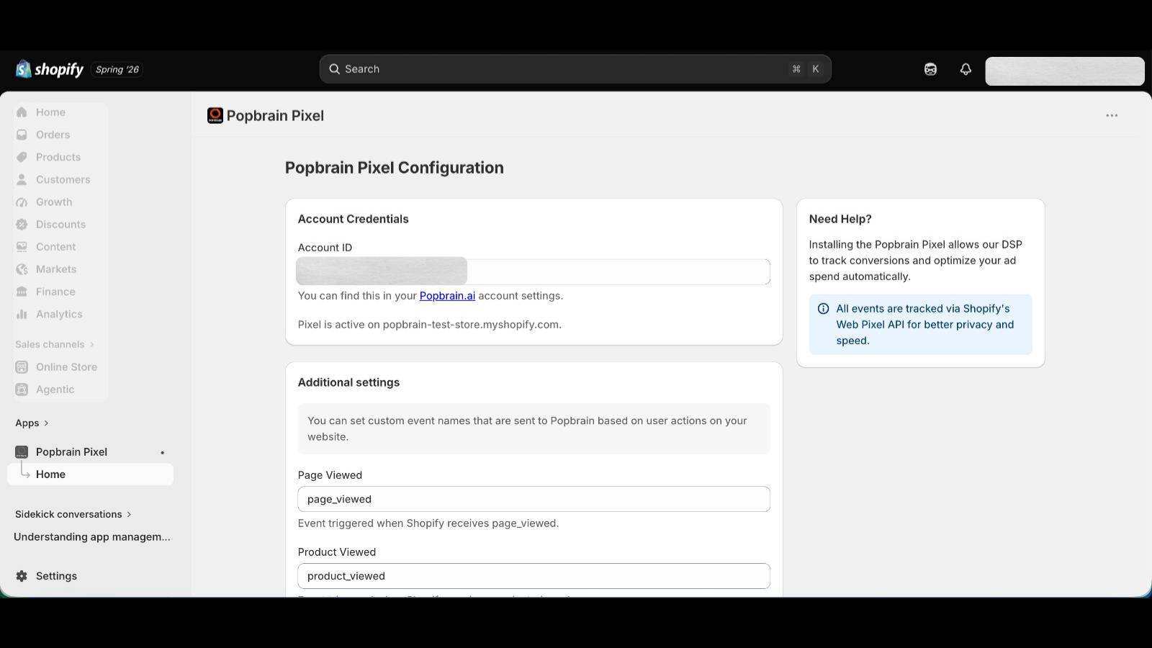The image size is (1152, 648).
Task: Open the Sidekick assistant icon in the top bar
Action: tap(930, 69)
